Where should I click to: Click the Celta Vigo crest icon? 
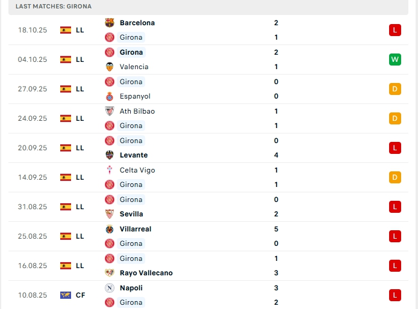pos(110,170)
